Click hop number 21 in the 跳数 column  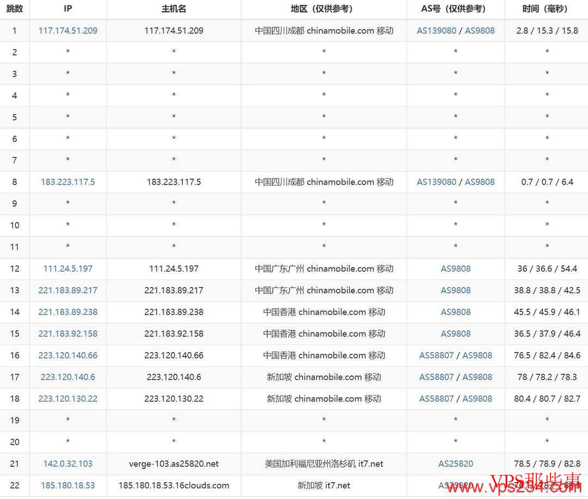(x=15, y=464)
